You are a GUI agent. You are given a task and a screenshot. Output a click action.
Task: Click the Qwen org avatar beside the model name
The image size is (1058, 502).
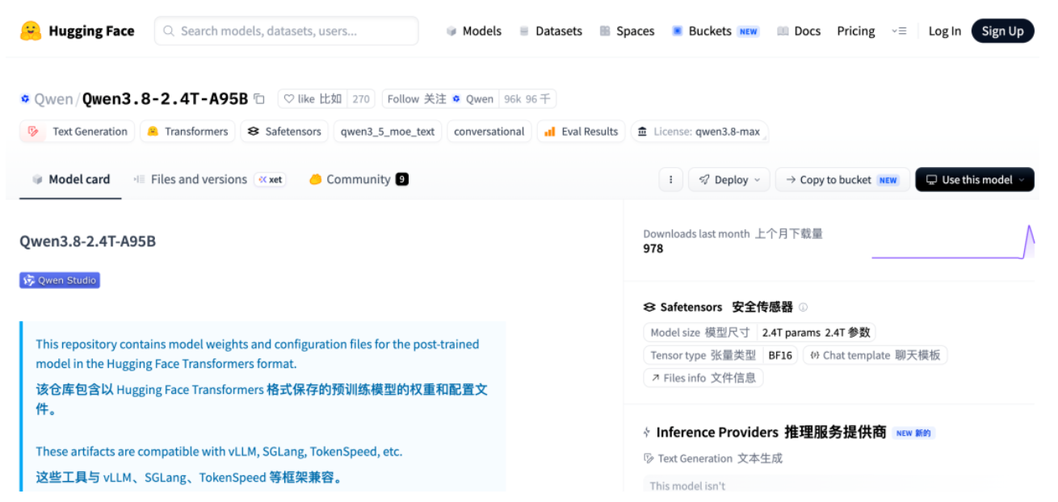coord(25,98)
